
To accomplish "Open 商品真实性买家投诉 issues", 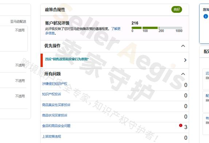I will click(56, 105).
